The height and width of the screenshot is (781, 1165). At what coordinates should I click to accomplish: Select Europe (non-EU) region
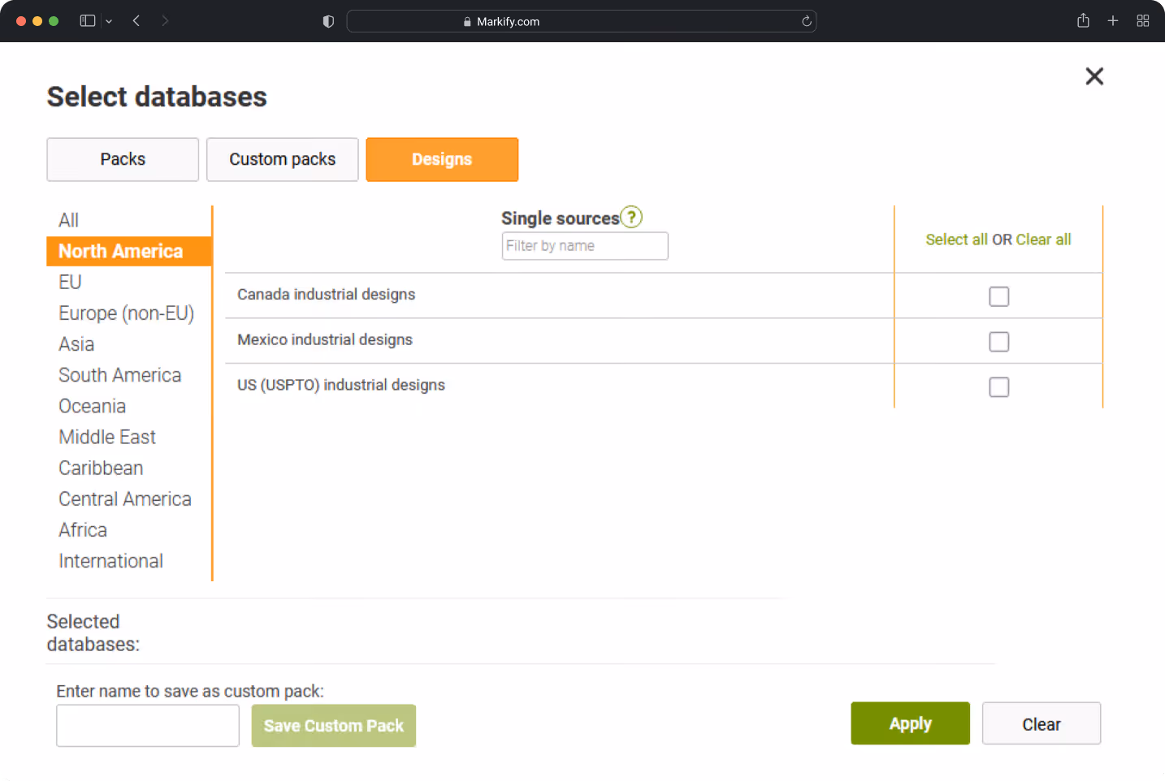pyautogui.click(x=126, y=313)
